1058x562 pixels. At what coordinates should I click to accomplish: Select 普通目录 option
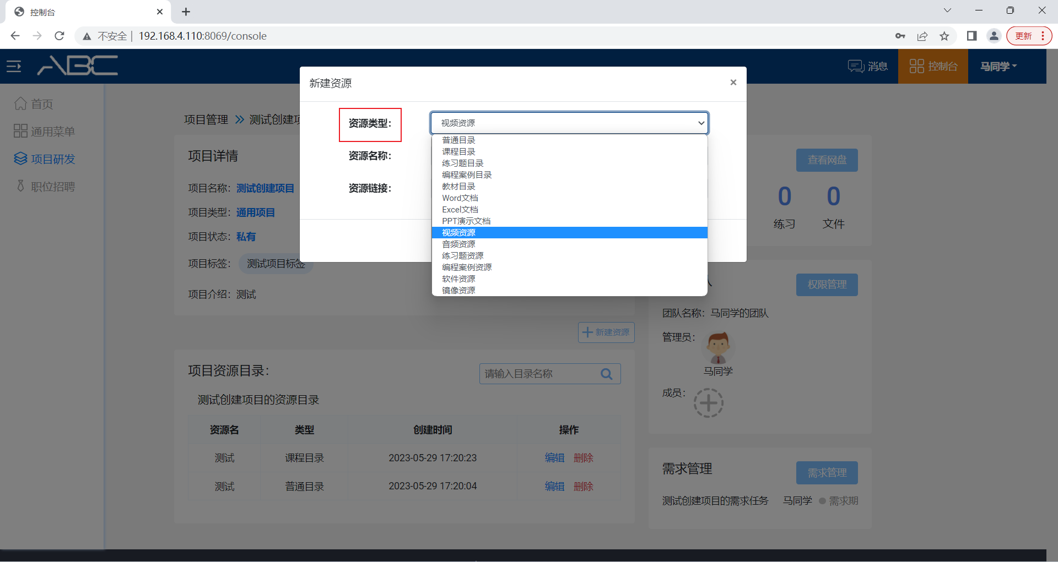click(569, 140)
